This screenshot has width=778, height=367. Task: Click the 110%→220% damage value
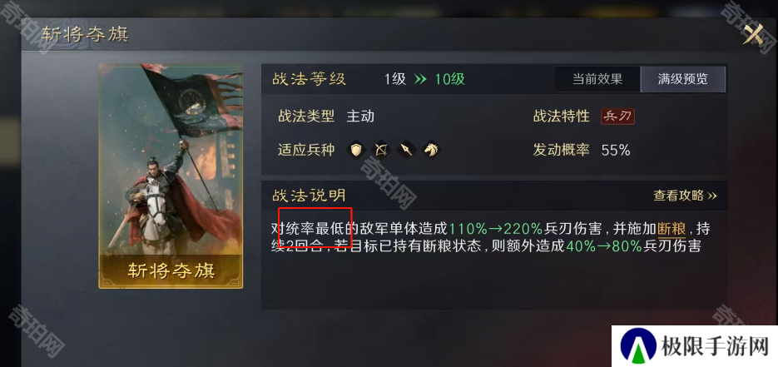pos(496,229)
